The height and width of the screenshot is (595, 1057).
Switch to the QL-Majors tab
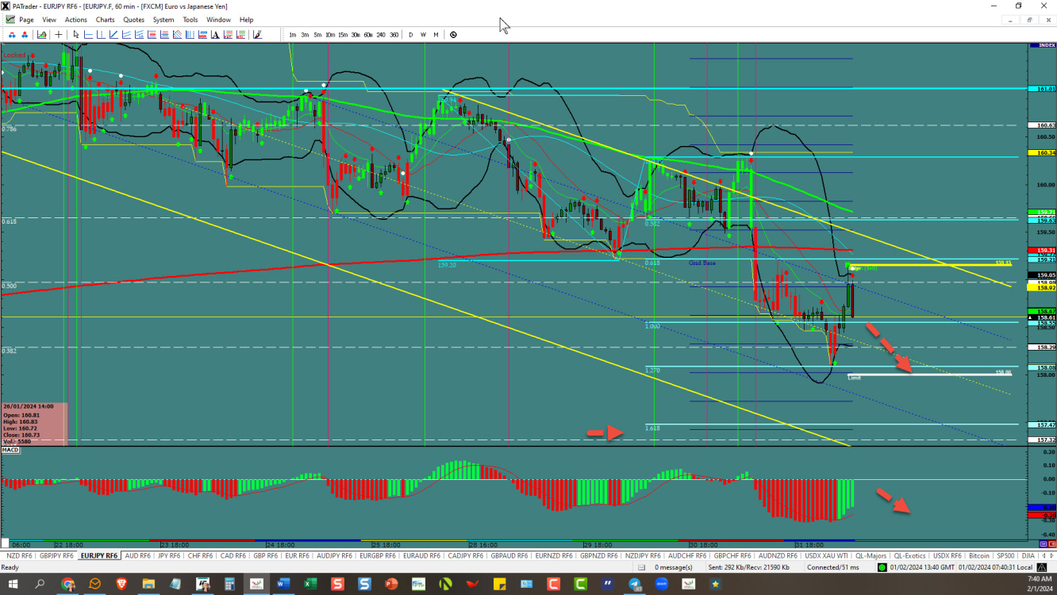point(871,555)
